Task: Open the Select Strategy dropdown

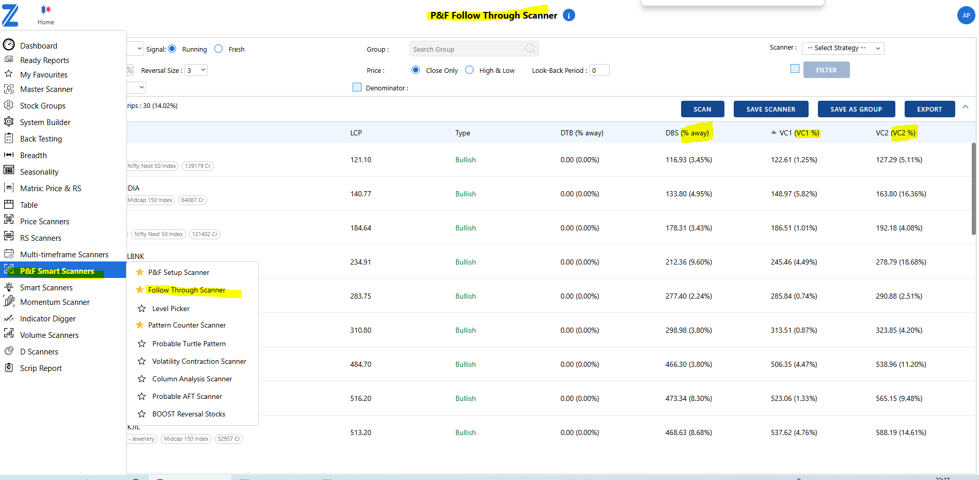Action: (843, 48)
